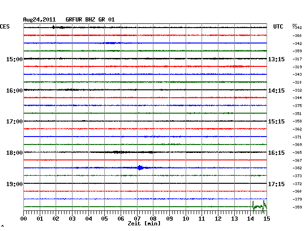
Task: Click minute 02 on the time axis
Action: click(x=56, y=219)
